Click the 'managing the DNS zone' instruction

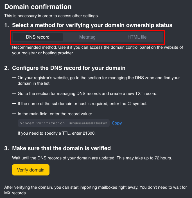tap(99, 81)
